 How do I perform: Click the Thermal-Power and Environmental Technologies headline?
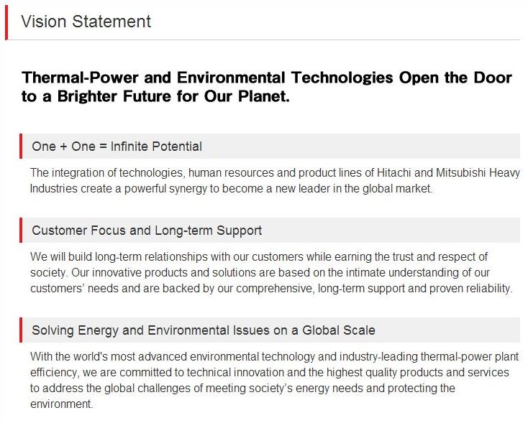point(267,78)
